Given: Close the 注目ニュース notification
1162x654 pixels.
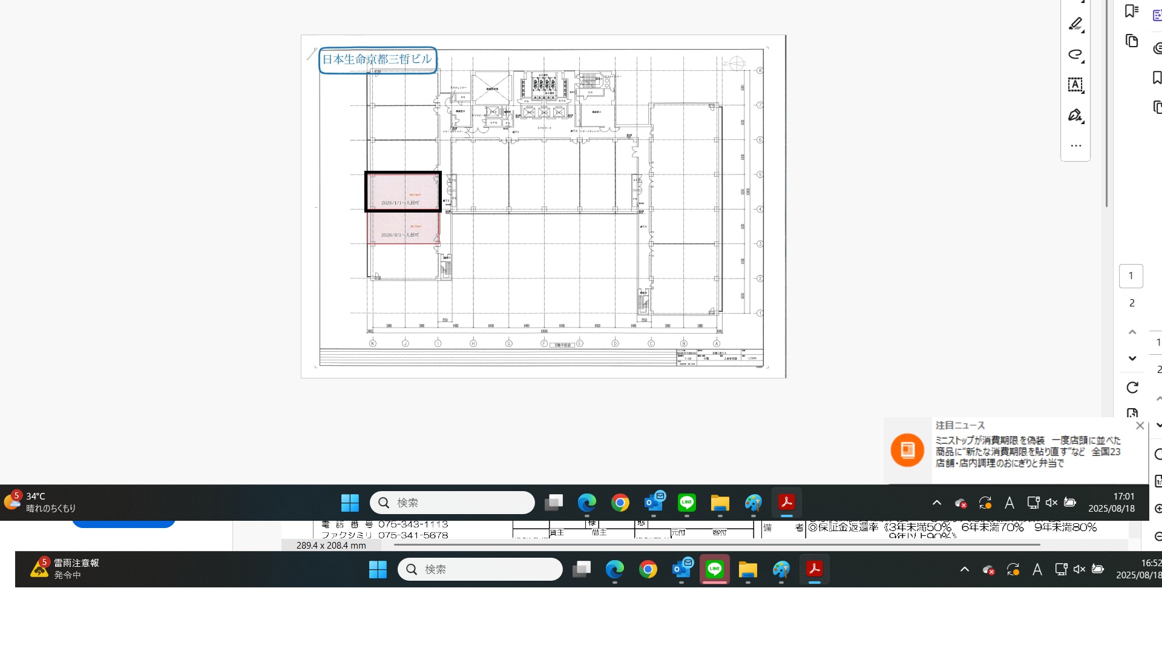Looking at the screenshot, I should 1140,426.
